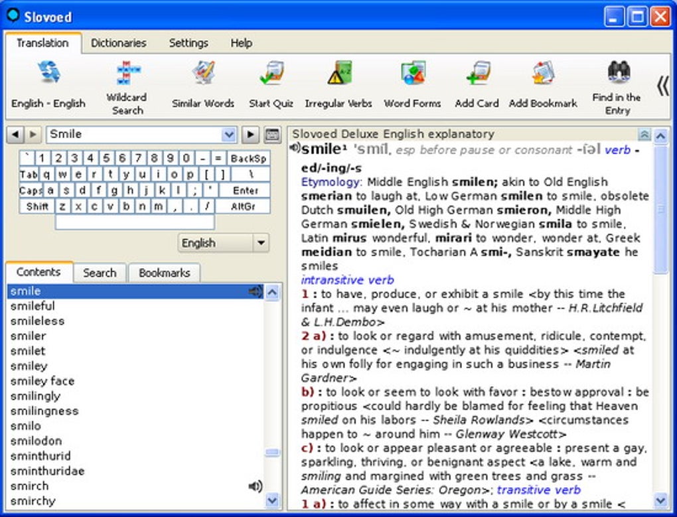Open Irregular Verbs list
Viewport: 677px width, 517px height.
tap(338, 84)
